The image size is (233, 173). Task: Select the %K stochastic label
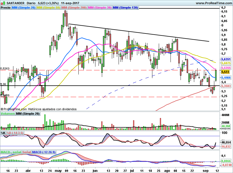(3, 133)
